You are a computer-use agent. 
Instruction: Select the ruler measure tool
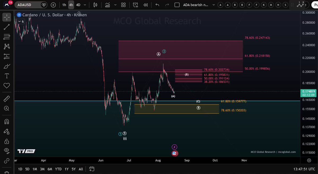pyautogui.click(x=7, y=99)
